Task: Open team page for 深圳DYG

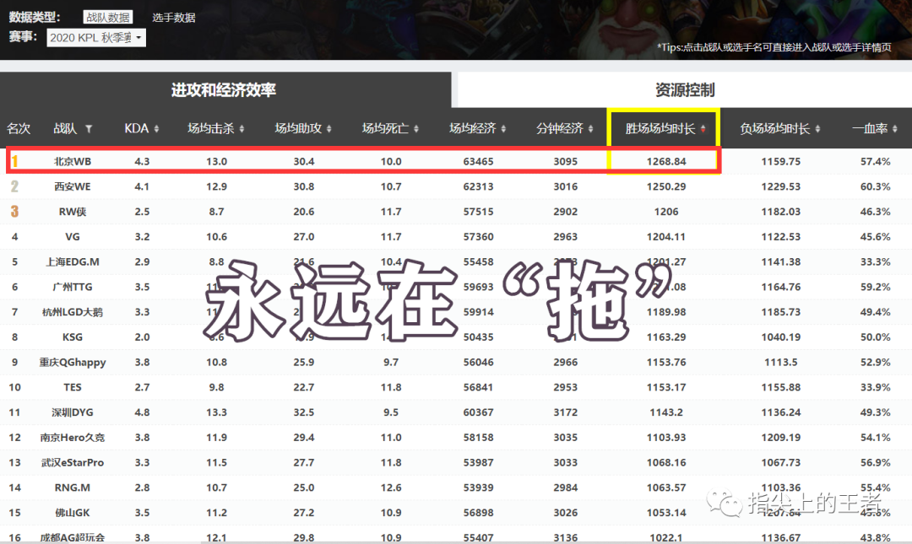Action: tap(72, 412)
